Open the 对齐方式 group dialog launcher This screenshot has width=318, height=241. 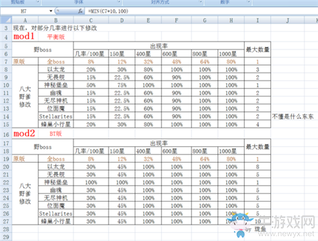click(200, 2)
